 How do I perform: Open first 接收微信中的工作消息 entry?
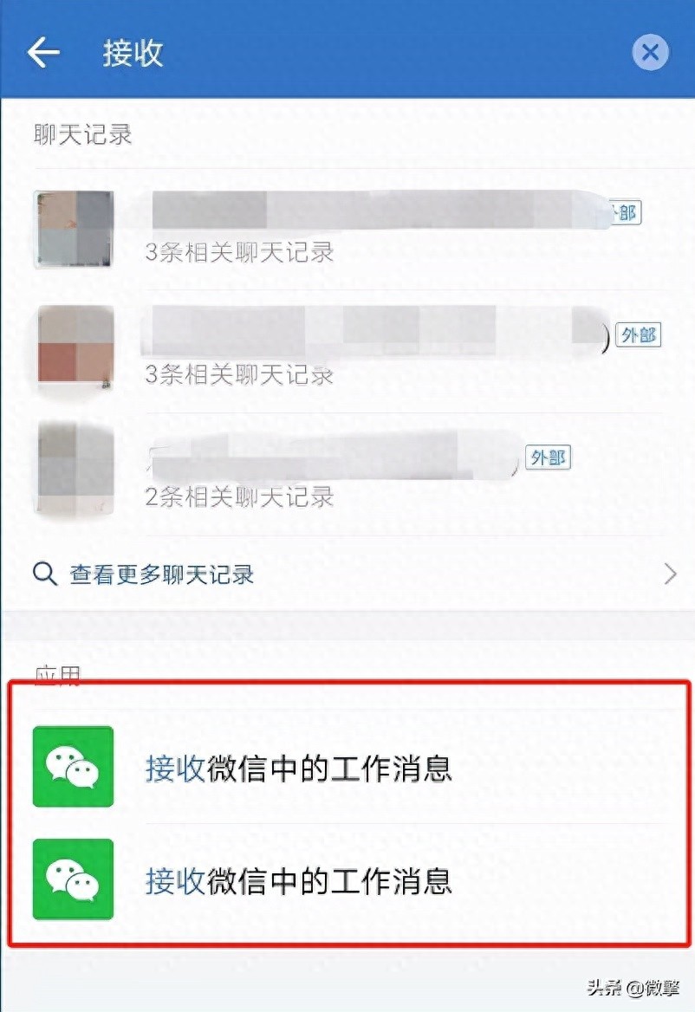point(347,767)
